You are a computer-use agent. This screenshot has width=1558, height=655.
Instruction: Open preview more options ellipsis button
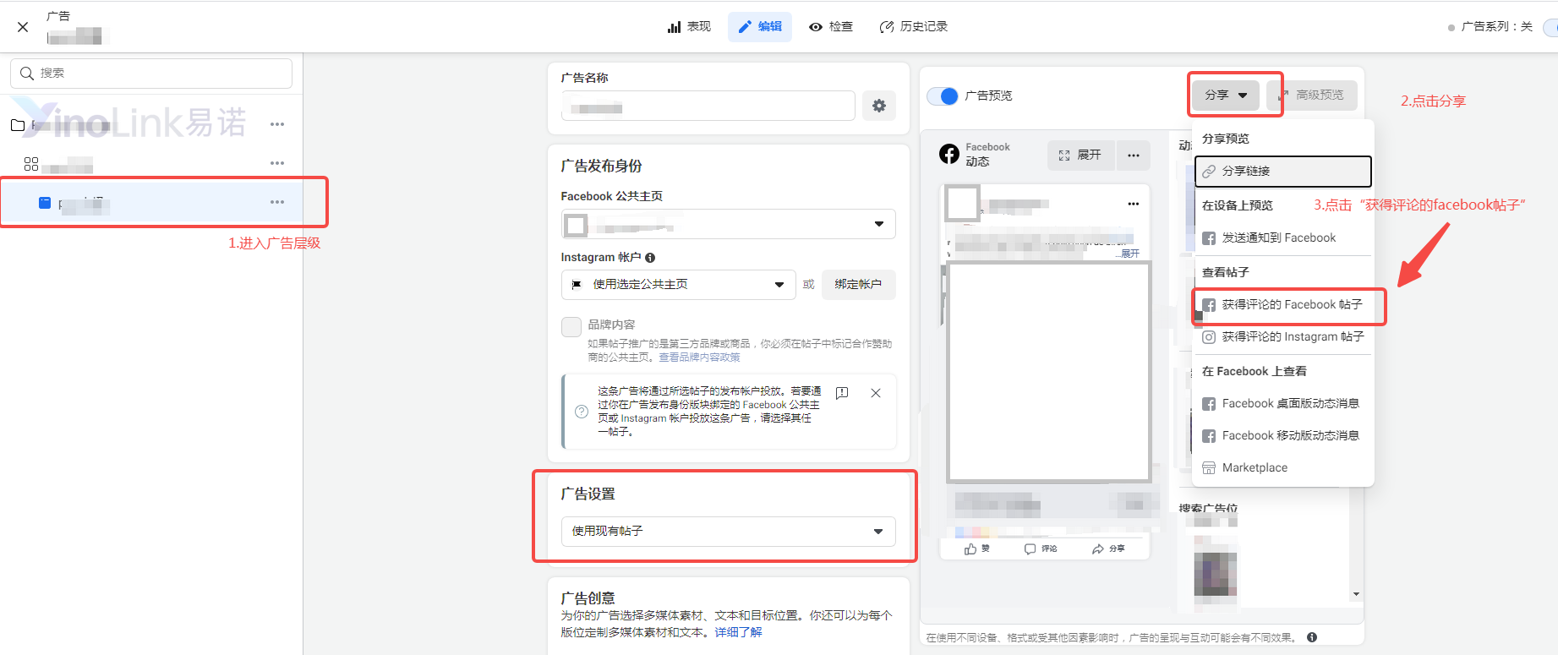1134,156
